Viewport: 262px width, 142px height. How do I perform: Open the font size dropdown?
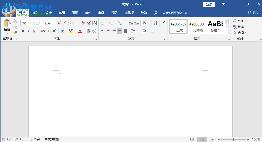point(54,23)
